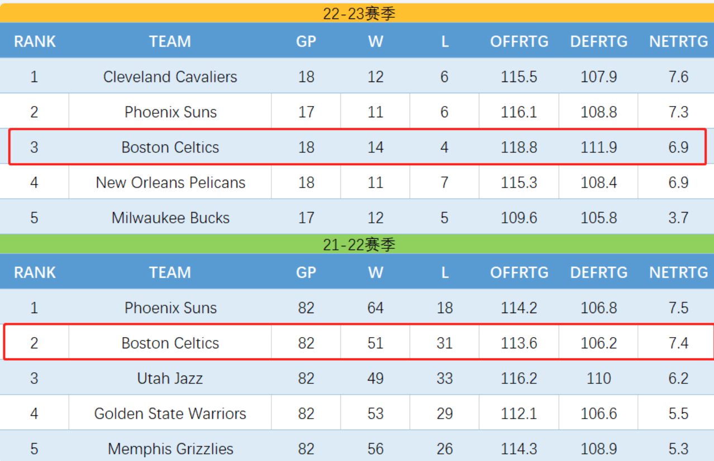Click the 110 defensive rating for Utah Jazz
Viewport: 714px width, 461px height.
599,378
